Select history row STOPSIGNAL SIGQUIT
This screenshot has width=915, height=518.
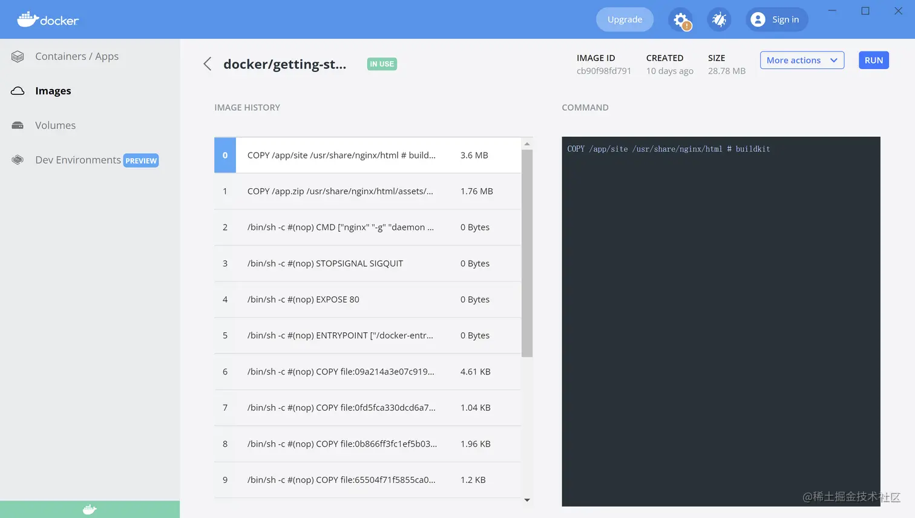(367, 263)
